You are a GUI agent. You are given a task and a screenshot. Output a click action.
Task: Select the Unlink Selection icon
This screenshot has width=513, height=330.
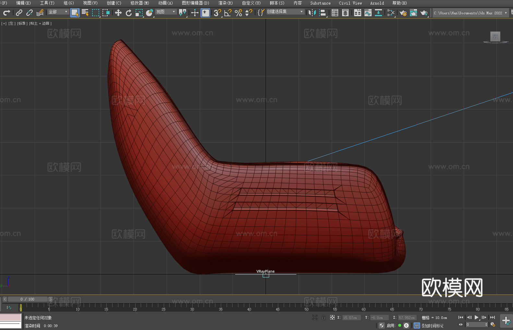[x=30, y=13]
